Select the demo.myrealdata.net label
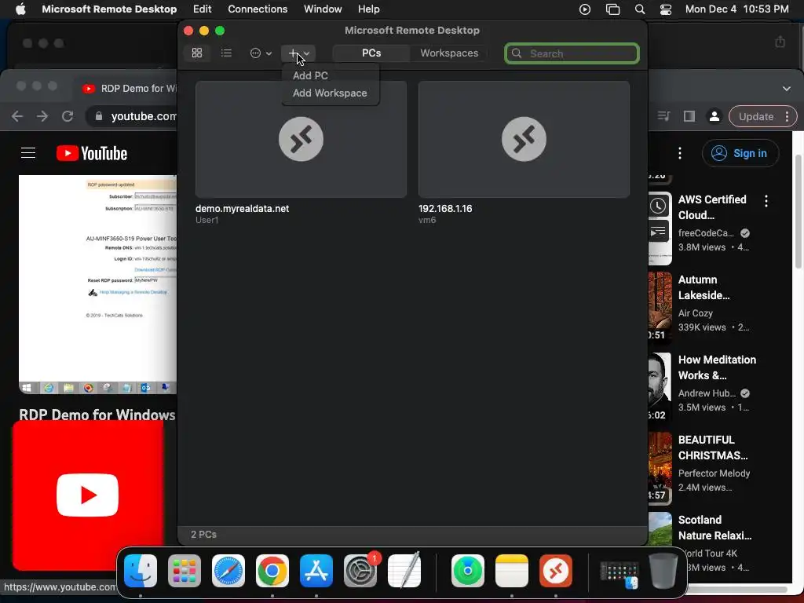Screen dimensions: 804x603 click(242, 209)
